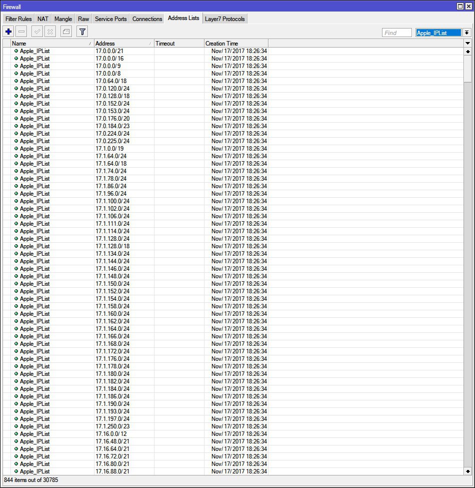Open the column selector dropdown arrow
Viewport: 475px width, 488px height.
coord(467,43)
